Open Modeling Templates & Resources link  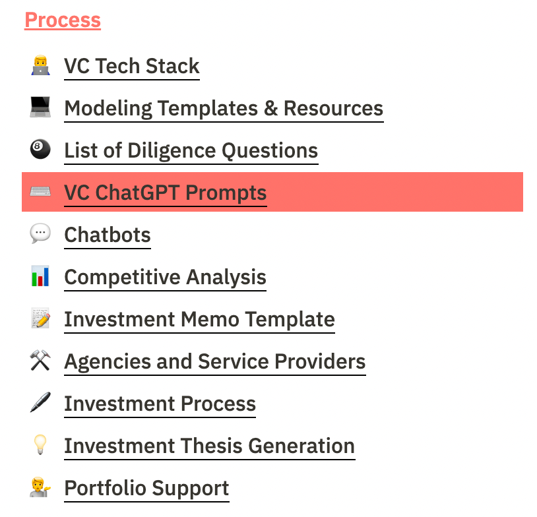coord(224,108)
